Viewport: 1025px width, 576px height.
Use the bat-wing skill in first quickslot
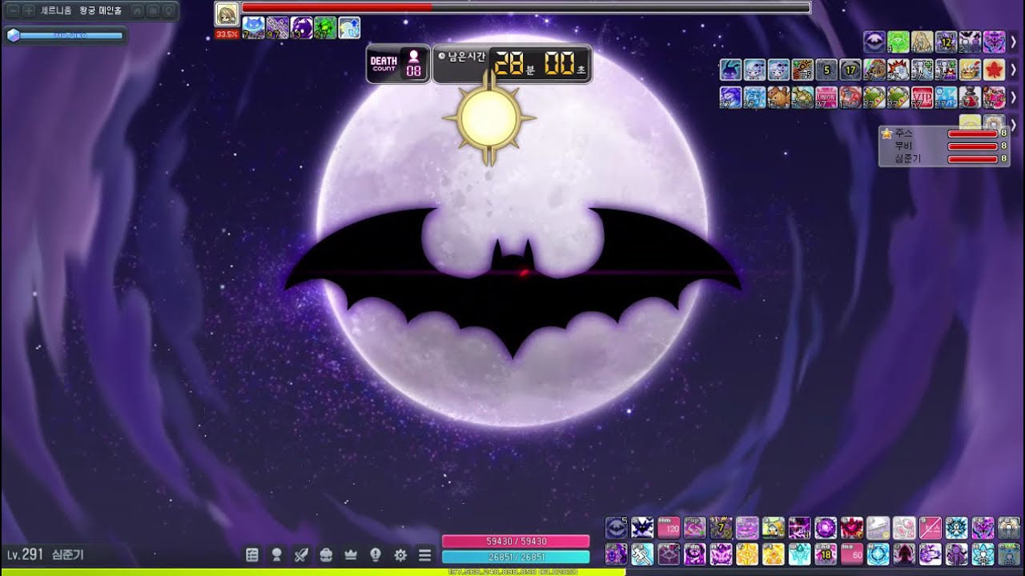tap(617, 527)
